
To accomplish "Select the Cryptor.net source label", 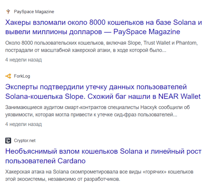I will 25,141.
